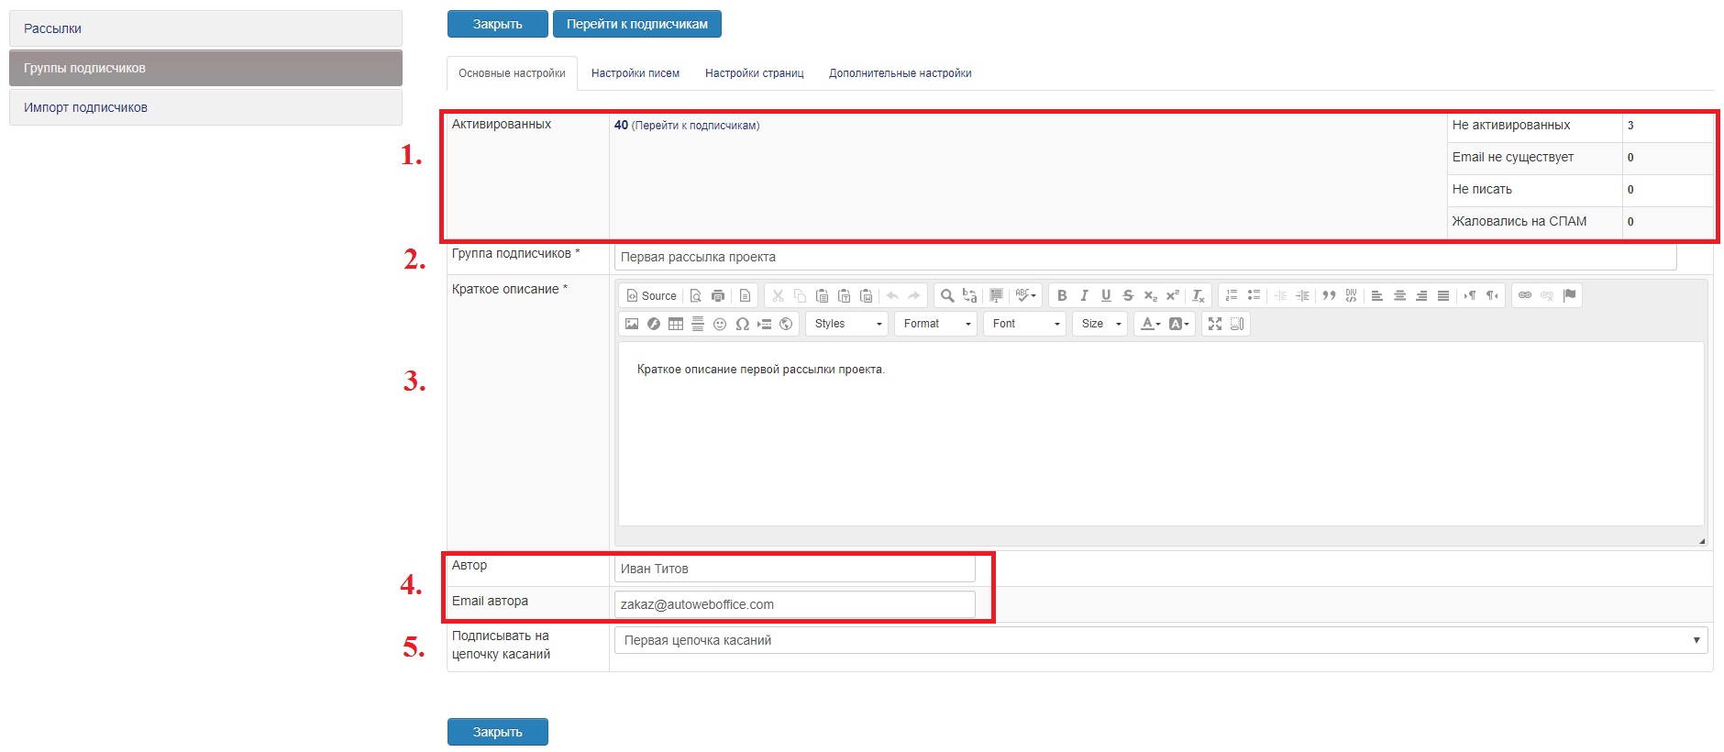Click the Email автора input field

(x=794, y=604)
